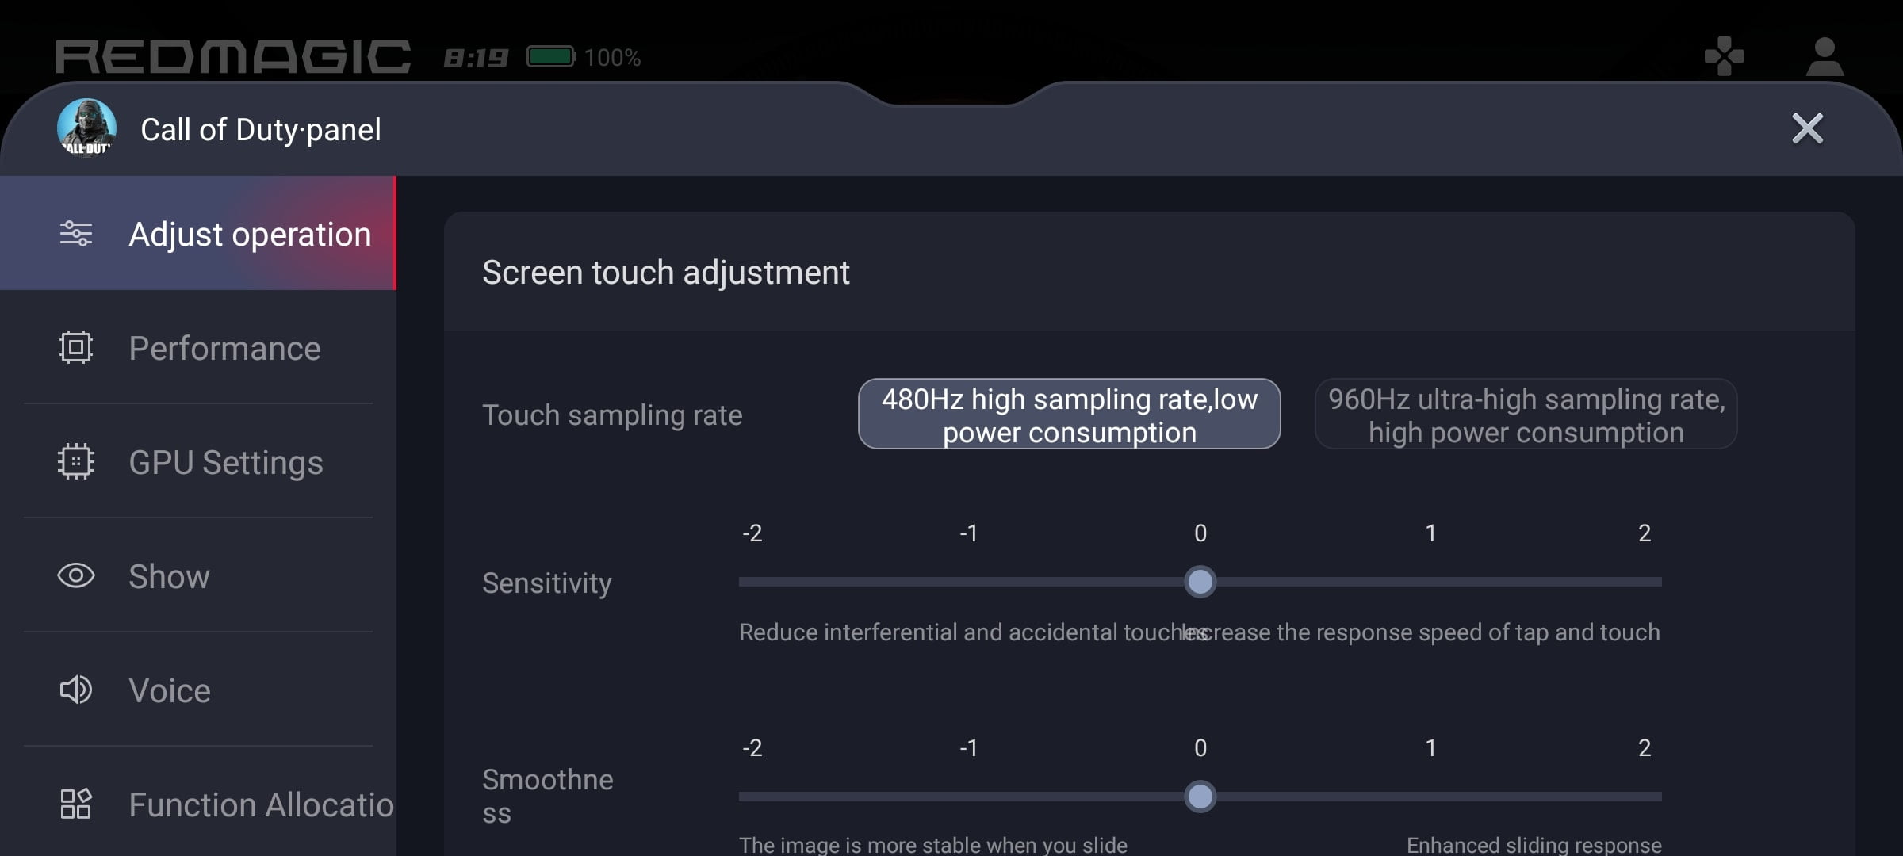Click Sensitivity slider handle at 0

(1200, 582)
